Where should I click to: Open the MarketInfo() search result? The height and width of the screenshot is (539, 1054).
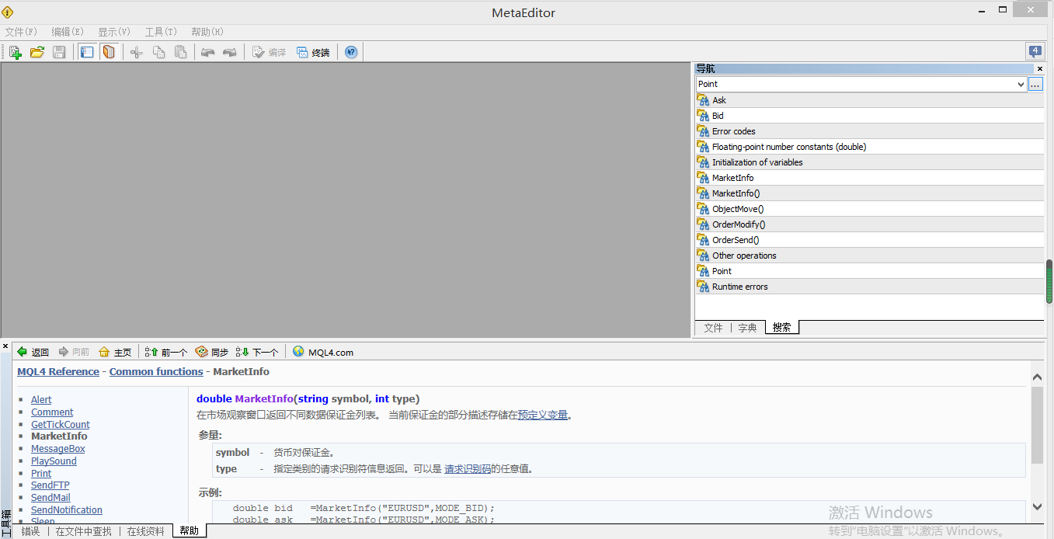coord(869,193)
